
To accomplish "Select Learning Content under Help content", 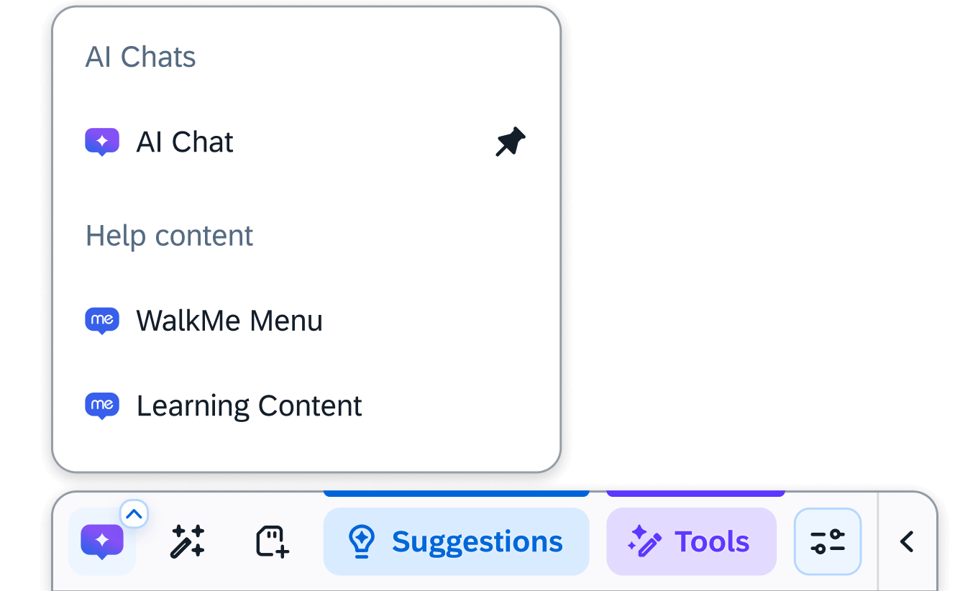I will point(249,406).
